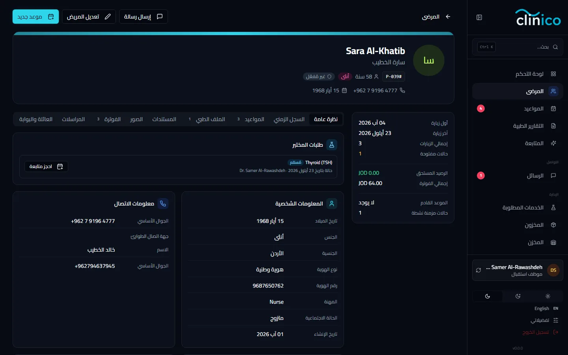Click the lab flask icon in طلبات المختبر
The width and height of the screenshot is (568, 355).
[332, 145]
